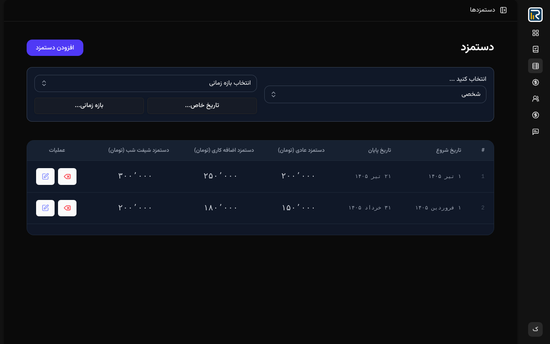Click the regular wage value ۱۵۰٬۰۰۰

click(x=298, y=208)
